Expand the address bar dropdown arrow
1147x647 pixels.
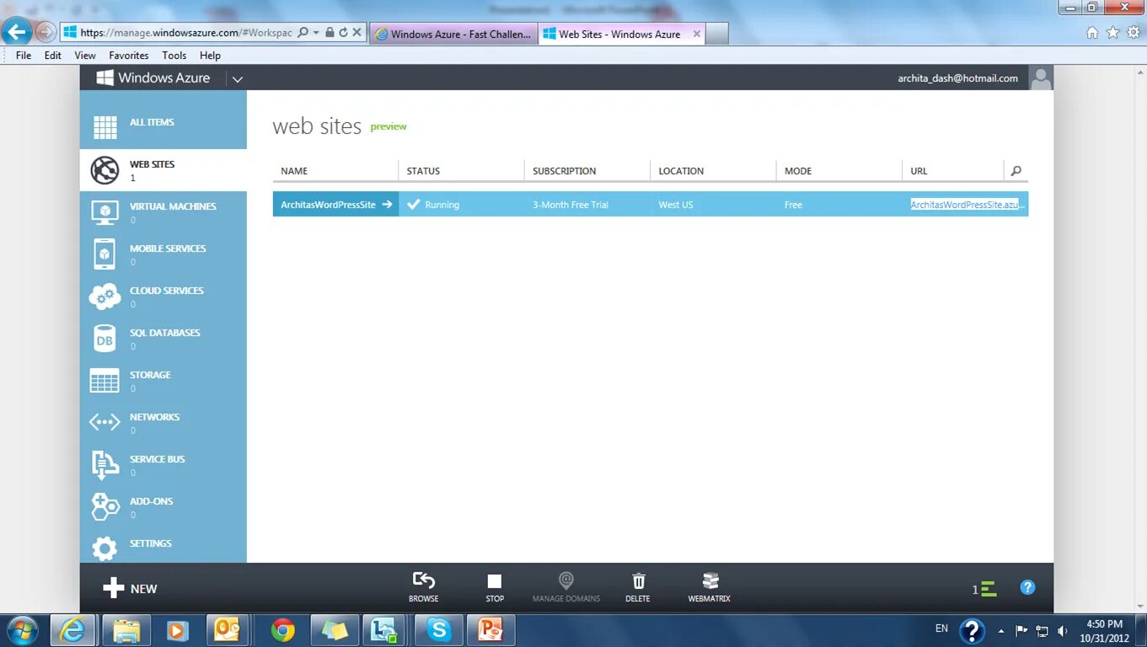coord(316,33)
